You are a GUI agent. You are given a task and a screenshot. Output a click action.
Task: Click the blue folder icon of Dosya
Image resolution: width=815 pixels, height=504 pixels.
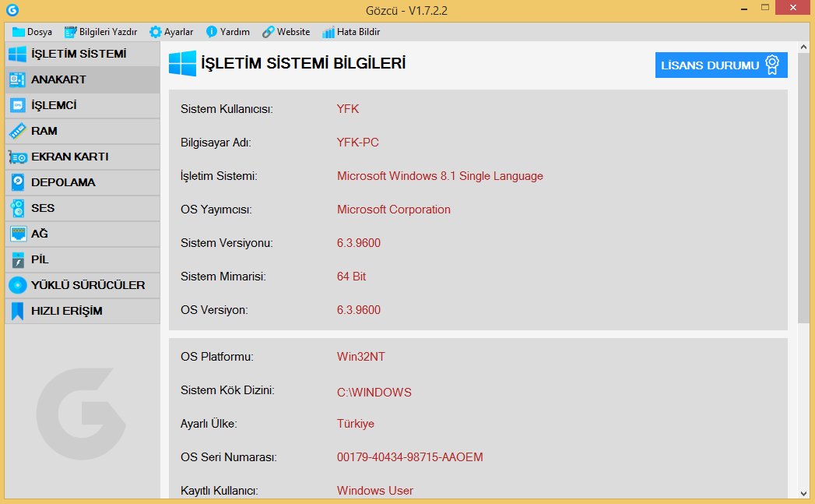tap(18, 32)
